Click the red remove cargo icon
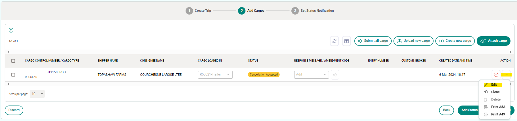The image size is (517, 121). 496,75
